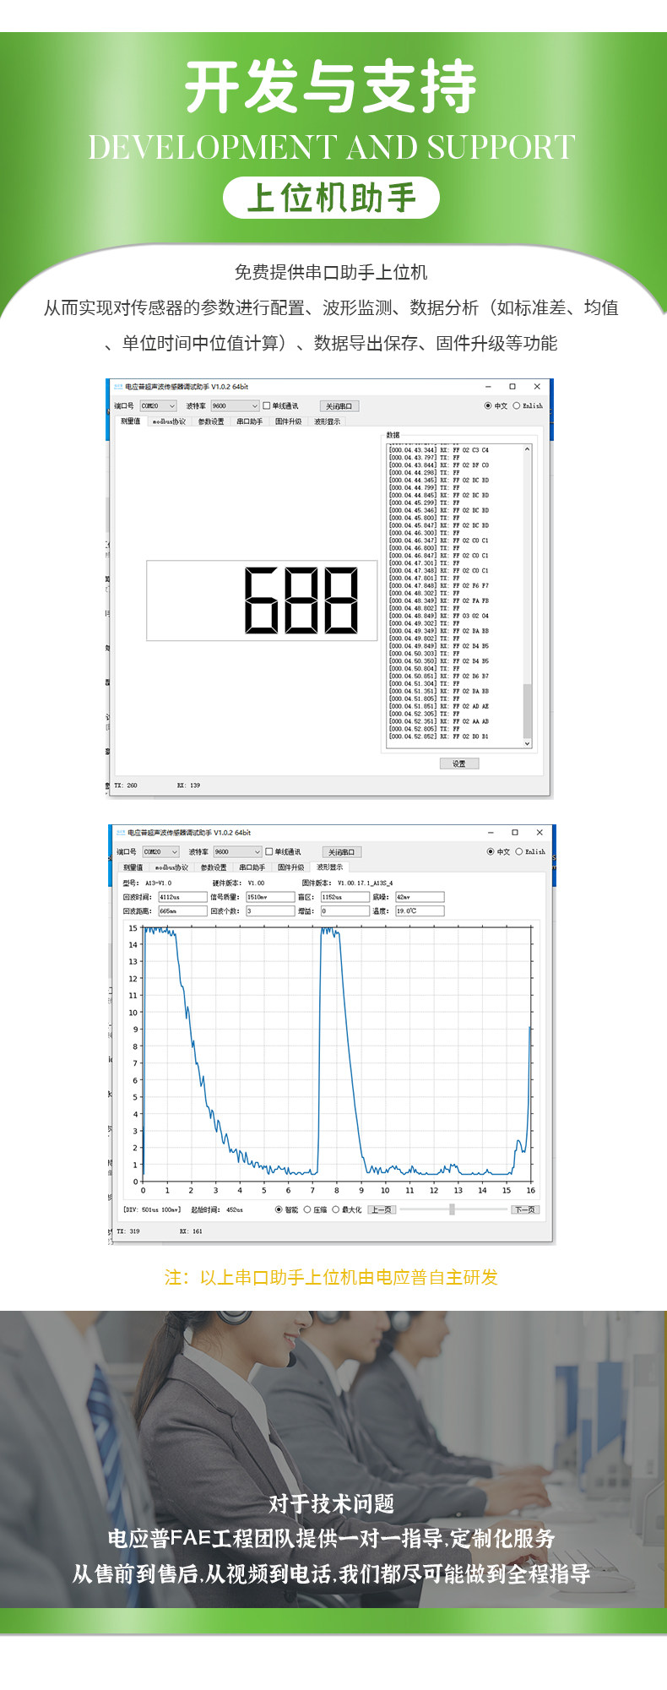667x1690 pixels.
Task: Close the window displaying the 688 reading
Action: (537, 386)
